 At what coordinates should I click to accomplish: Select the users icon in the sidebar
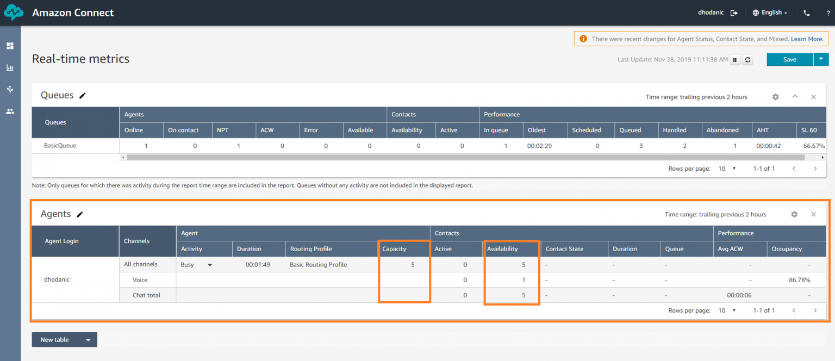click(10, 111)
